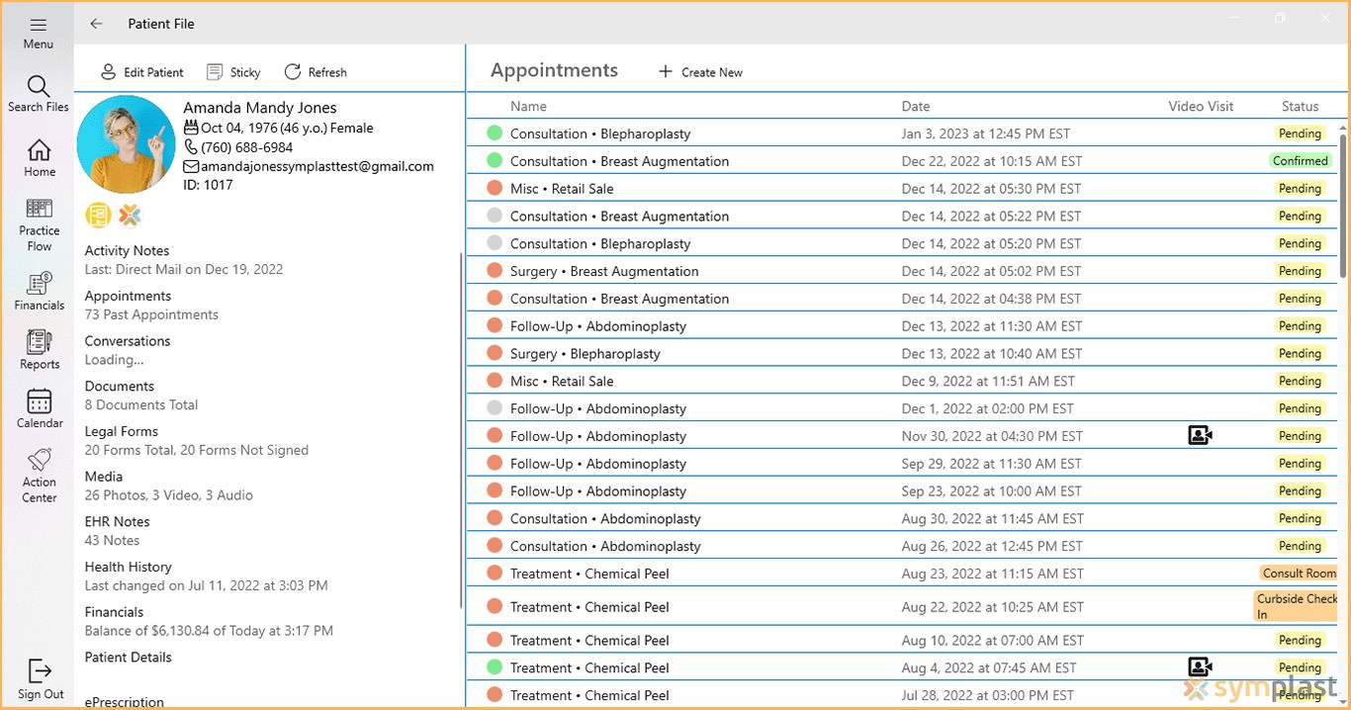
Task: View Reports from the sidebar
Action: [x=38, y=349]
